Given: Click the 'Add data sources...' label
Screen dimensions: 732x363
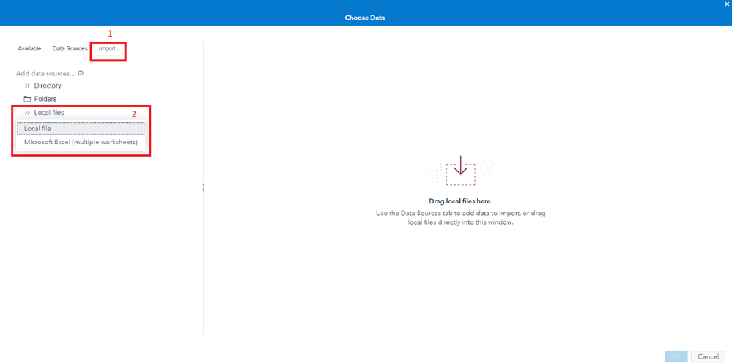Looking at the screenshot, I should point(45,73).
